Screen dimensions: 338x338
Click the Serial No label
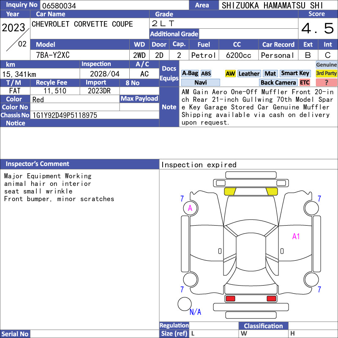click(15, 334)
